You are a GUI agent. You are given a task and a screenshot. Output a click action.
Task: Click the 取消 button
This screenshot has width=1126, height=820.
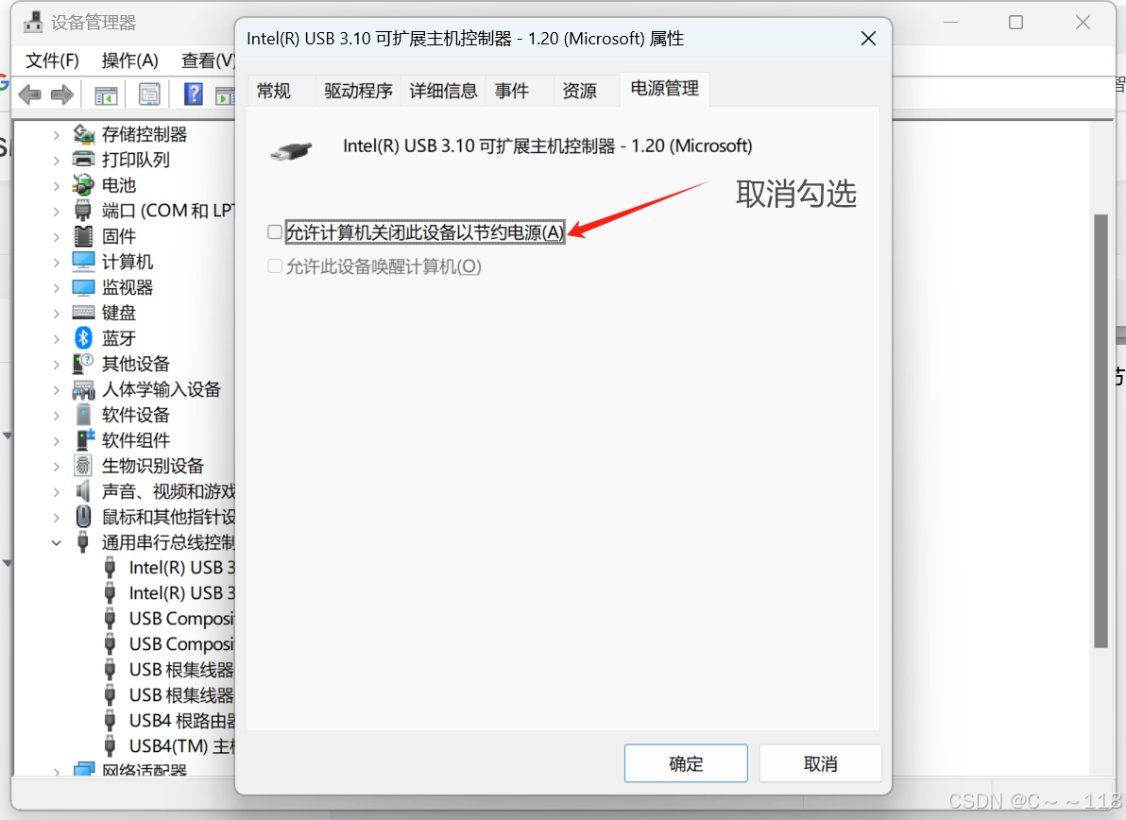coord(820,763)
